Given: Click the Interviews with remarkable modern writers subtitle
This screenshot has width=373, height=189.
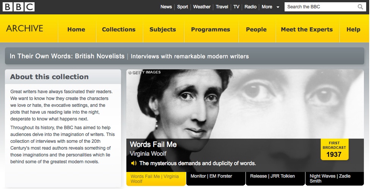Looking at the screenshot, I should coord(190,56).
